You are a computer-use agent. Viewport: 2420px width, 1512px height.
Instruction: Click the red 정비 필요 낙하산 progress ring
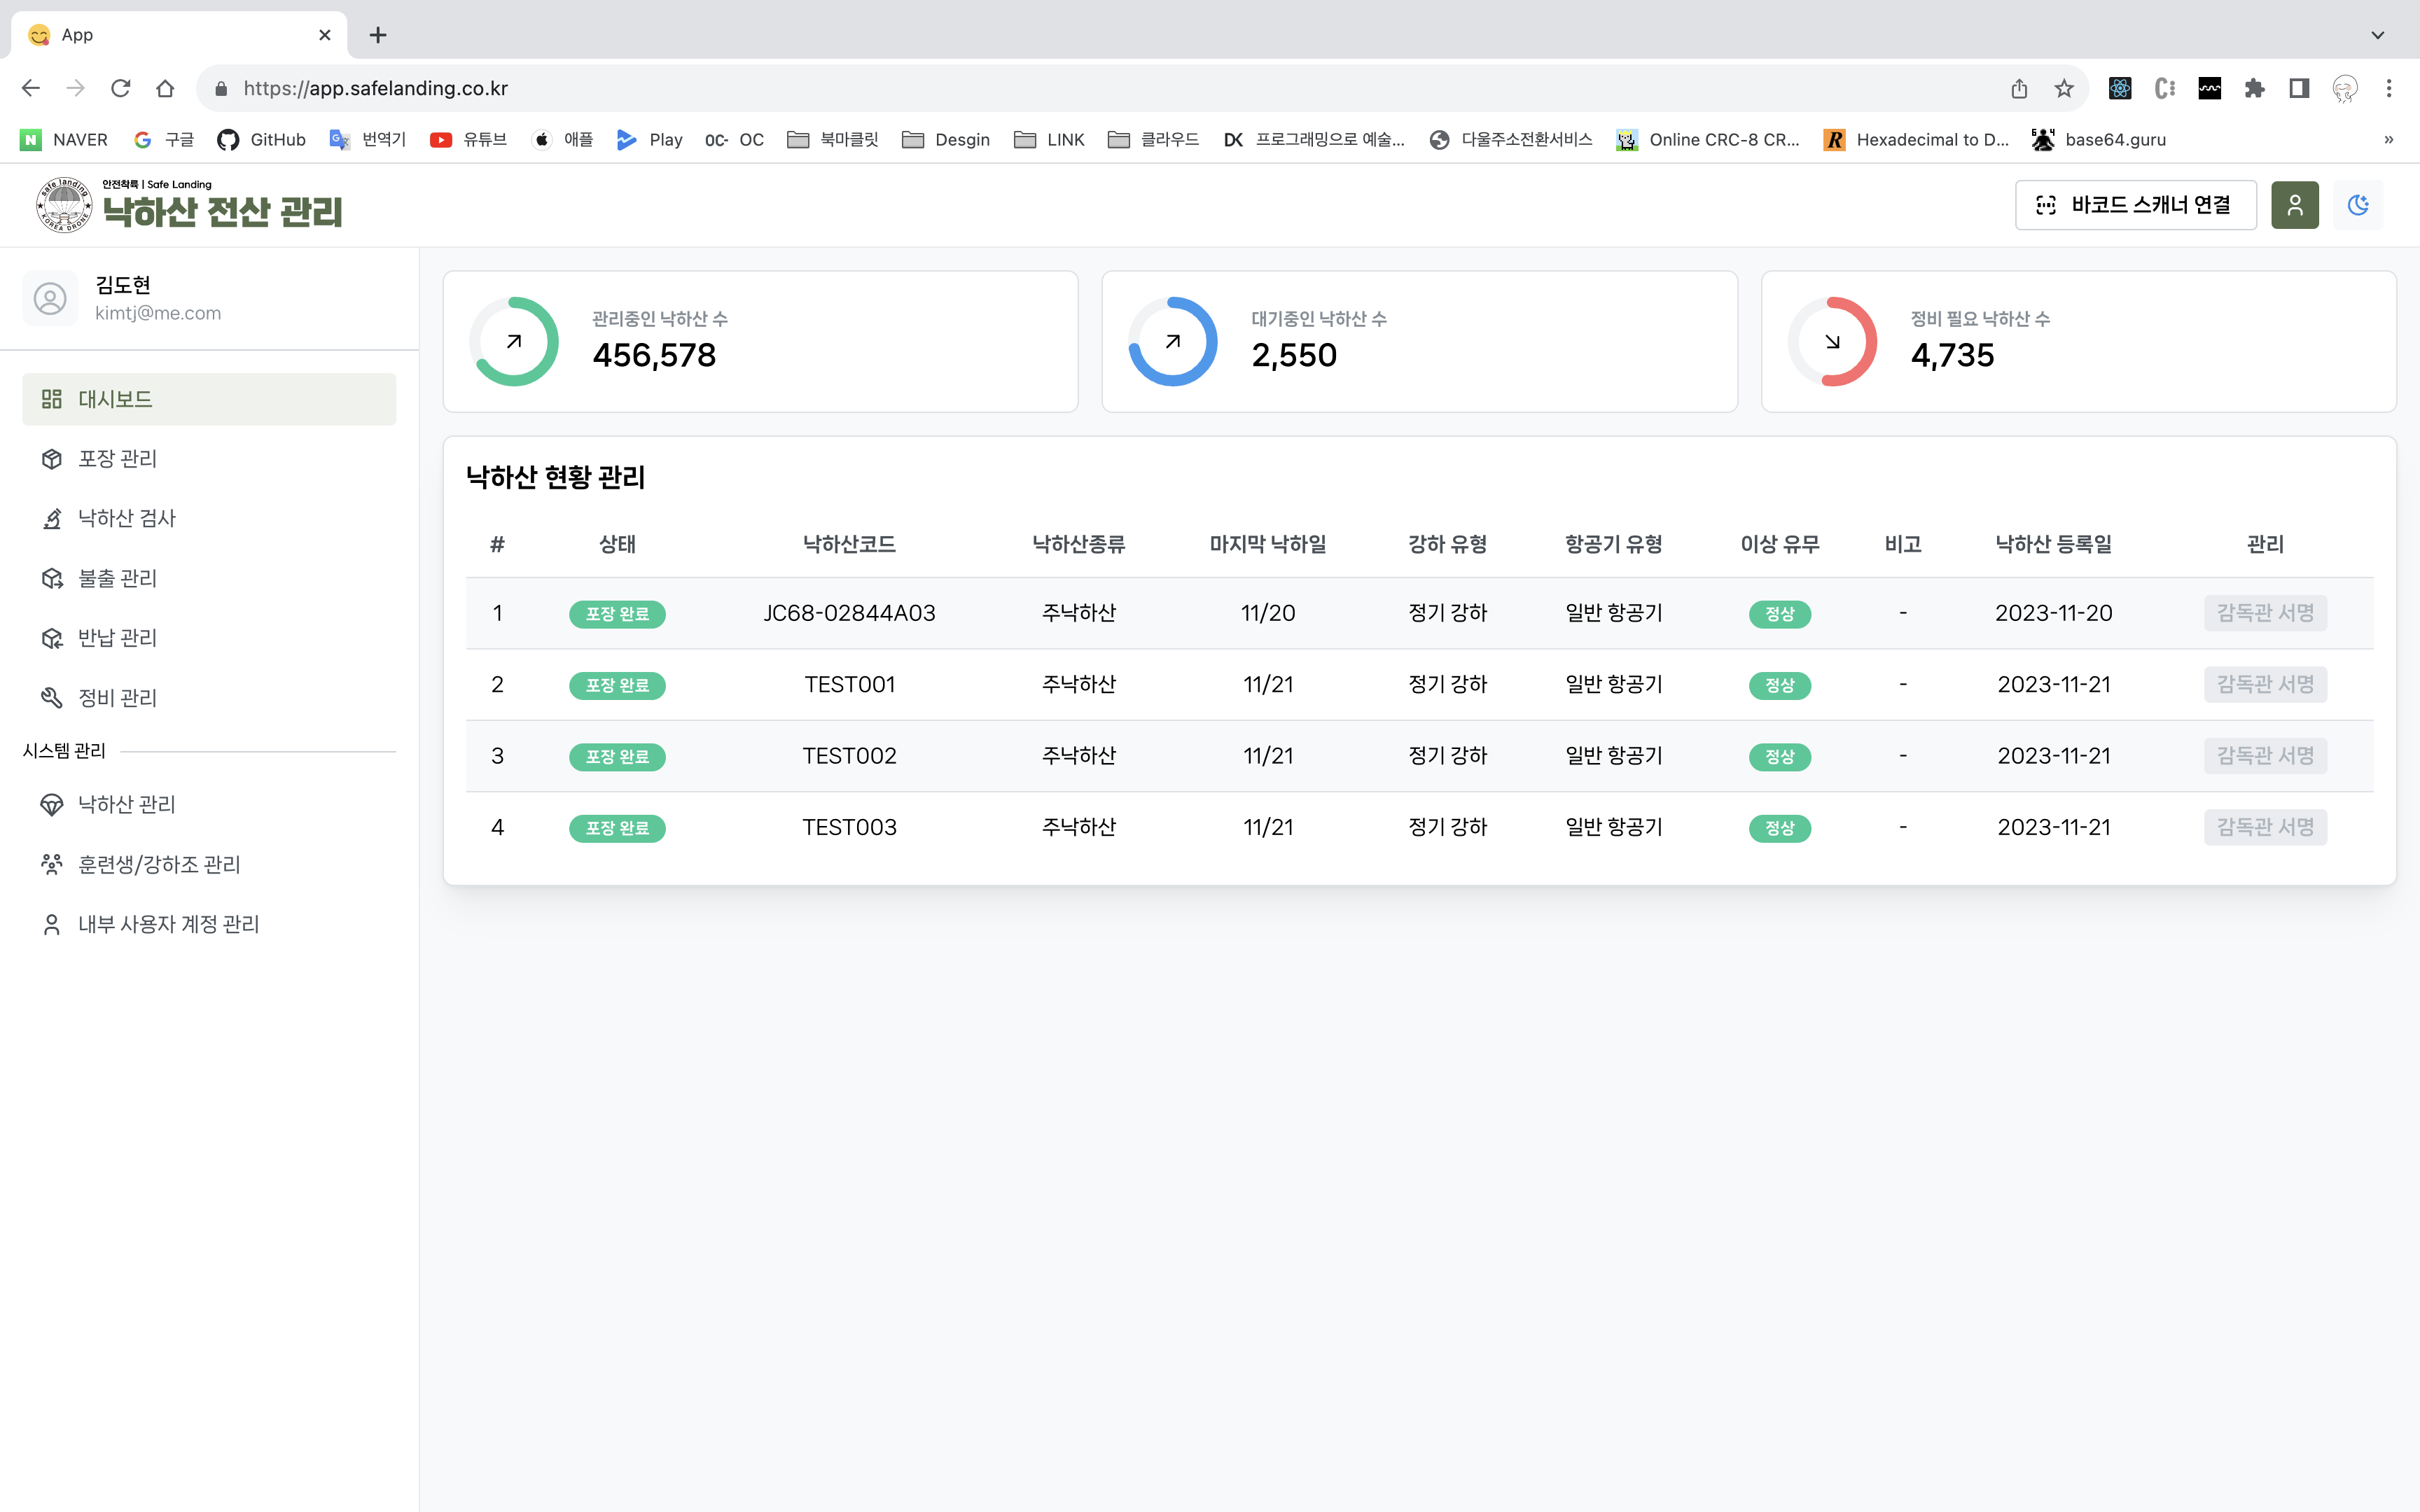click(x=1832, y=341)
